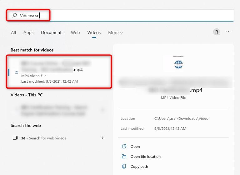Click into the Videos: se search field

coord(120,15)
